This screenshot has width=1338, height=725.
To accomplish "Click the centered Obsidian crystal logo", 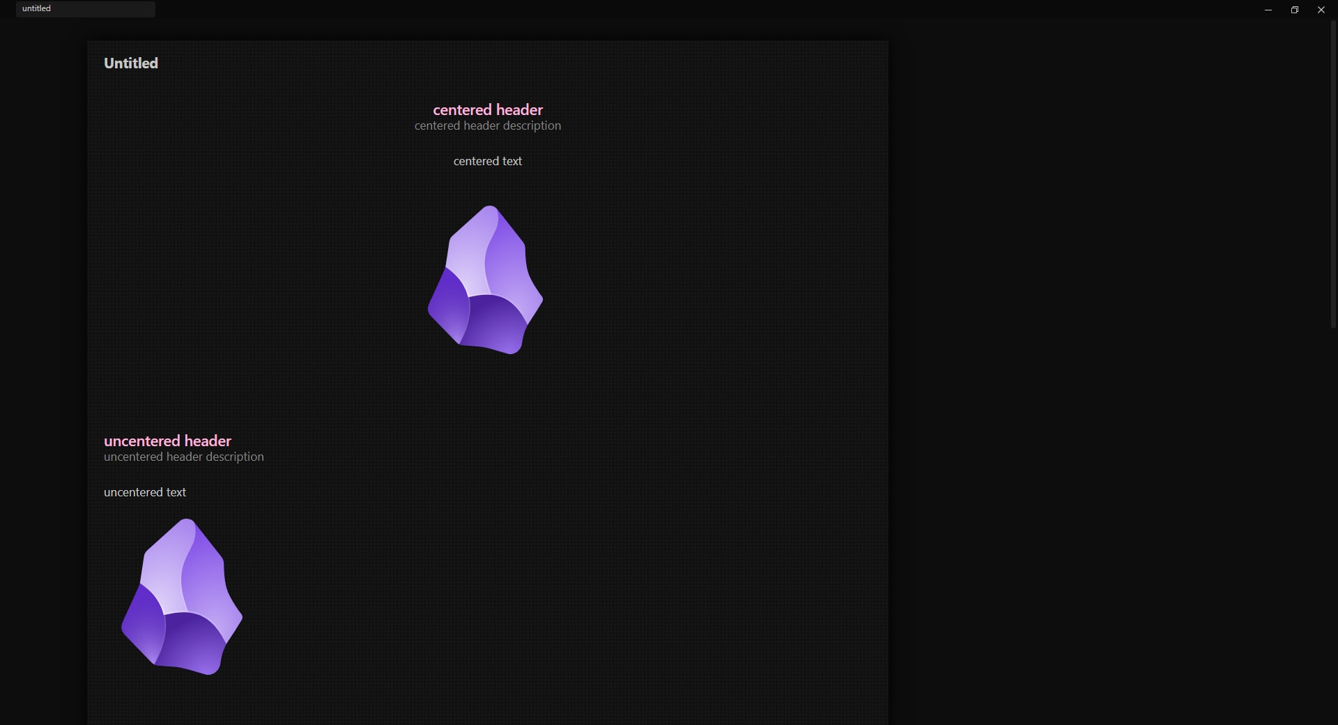I will click(x=486, y=280).
